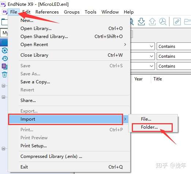This screenshot has height=174, width=191.
Task: Select Open Shared Library... entry
Action: [x=69, y=37]
